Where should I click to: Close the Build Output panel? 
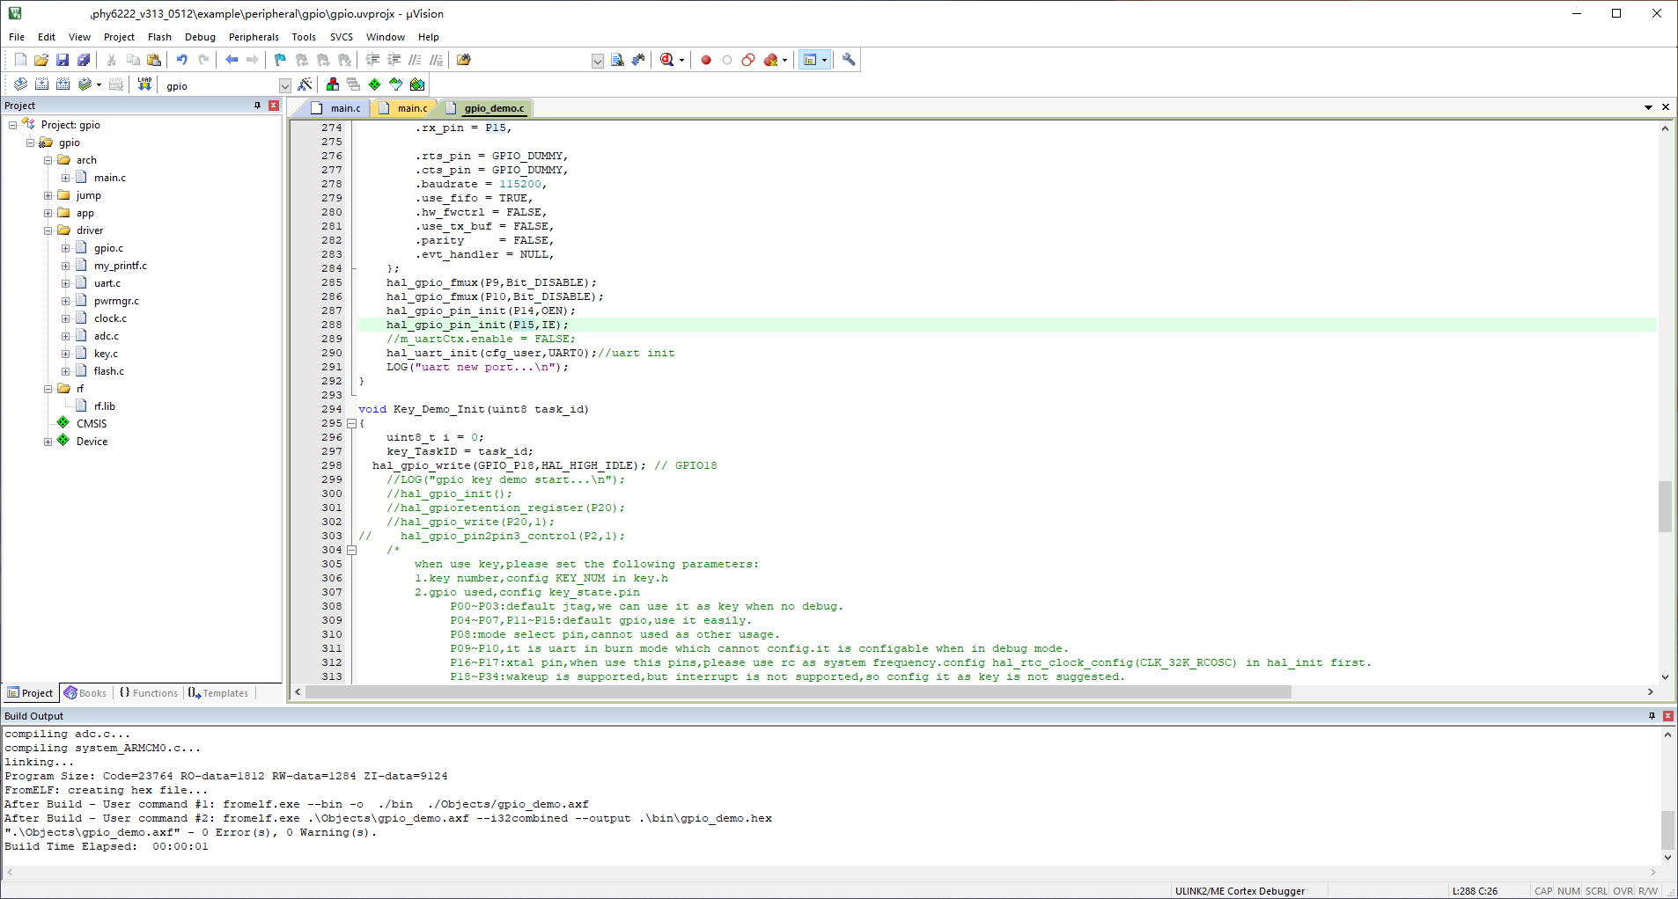click(x=1667, y=716)
